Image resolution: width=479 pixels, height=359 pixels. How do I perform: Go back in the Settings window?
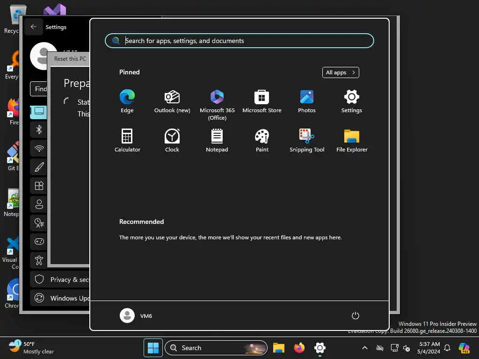point(34,27)
